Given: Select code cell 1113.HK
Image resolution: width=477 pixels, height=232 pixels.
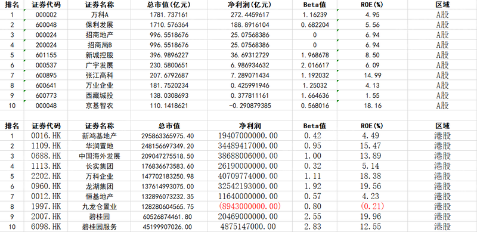Looking at the screenshot, I should point(46,166).
